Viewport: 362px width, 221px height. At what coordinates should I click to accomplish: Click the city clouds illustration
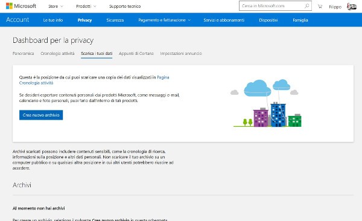(x=266, y=103)
